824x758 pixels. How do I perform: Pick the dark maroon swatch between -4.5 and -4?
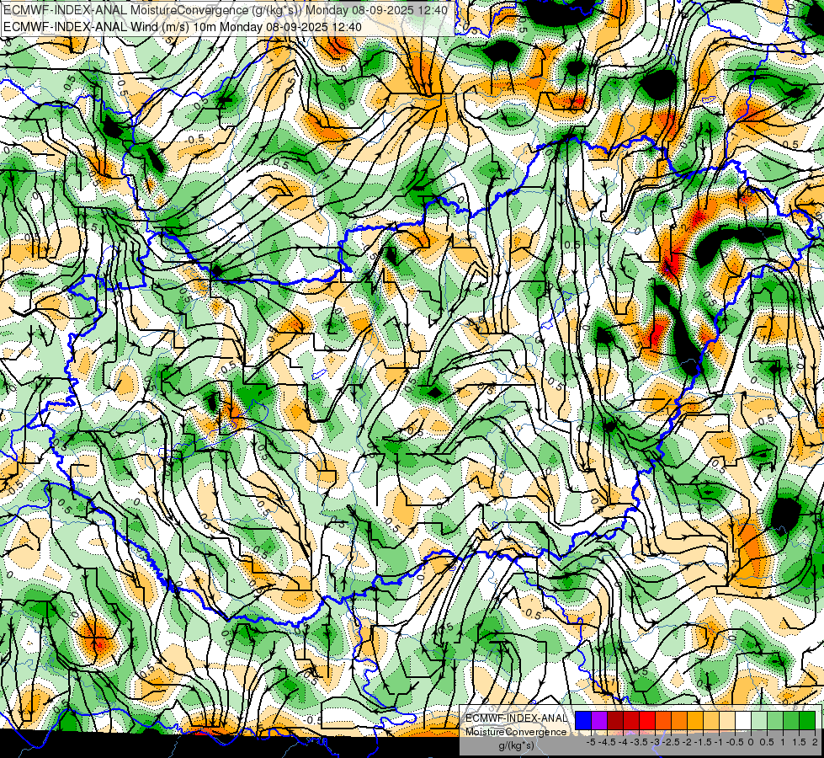point(615,720)
